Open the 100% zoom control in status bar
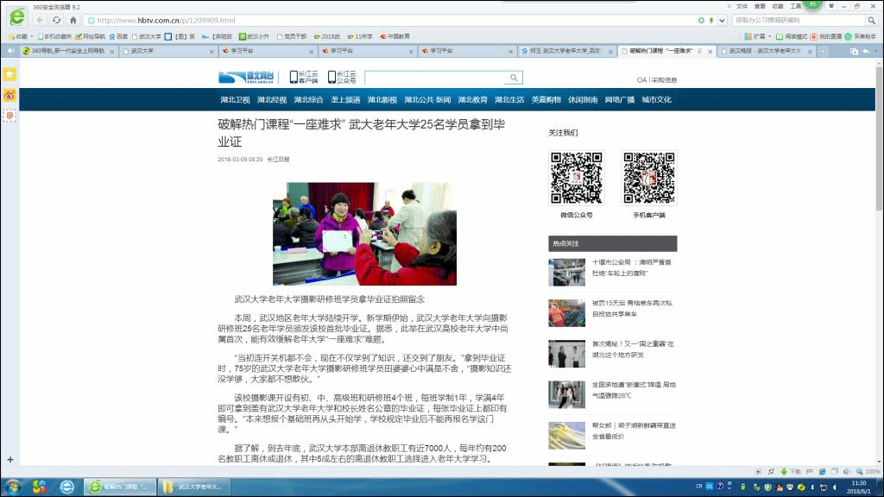 pos(868,472)
